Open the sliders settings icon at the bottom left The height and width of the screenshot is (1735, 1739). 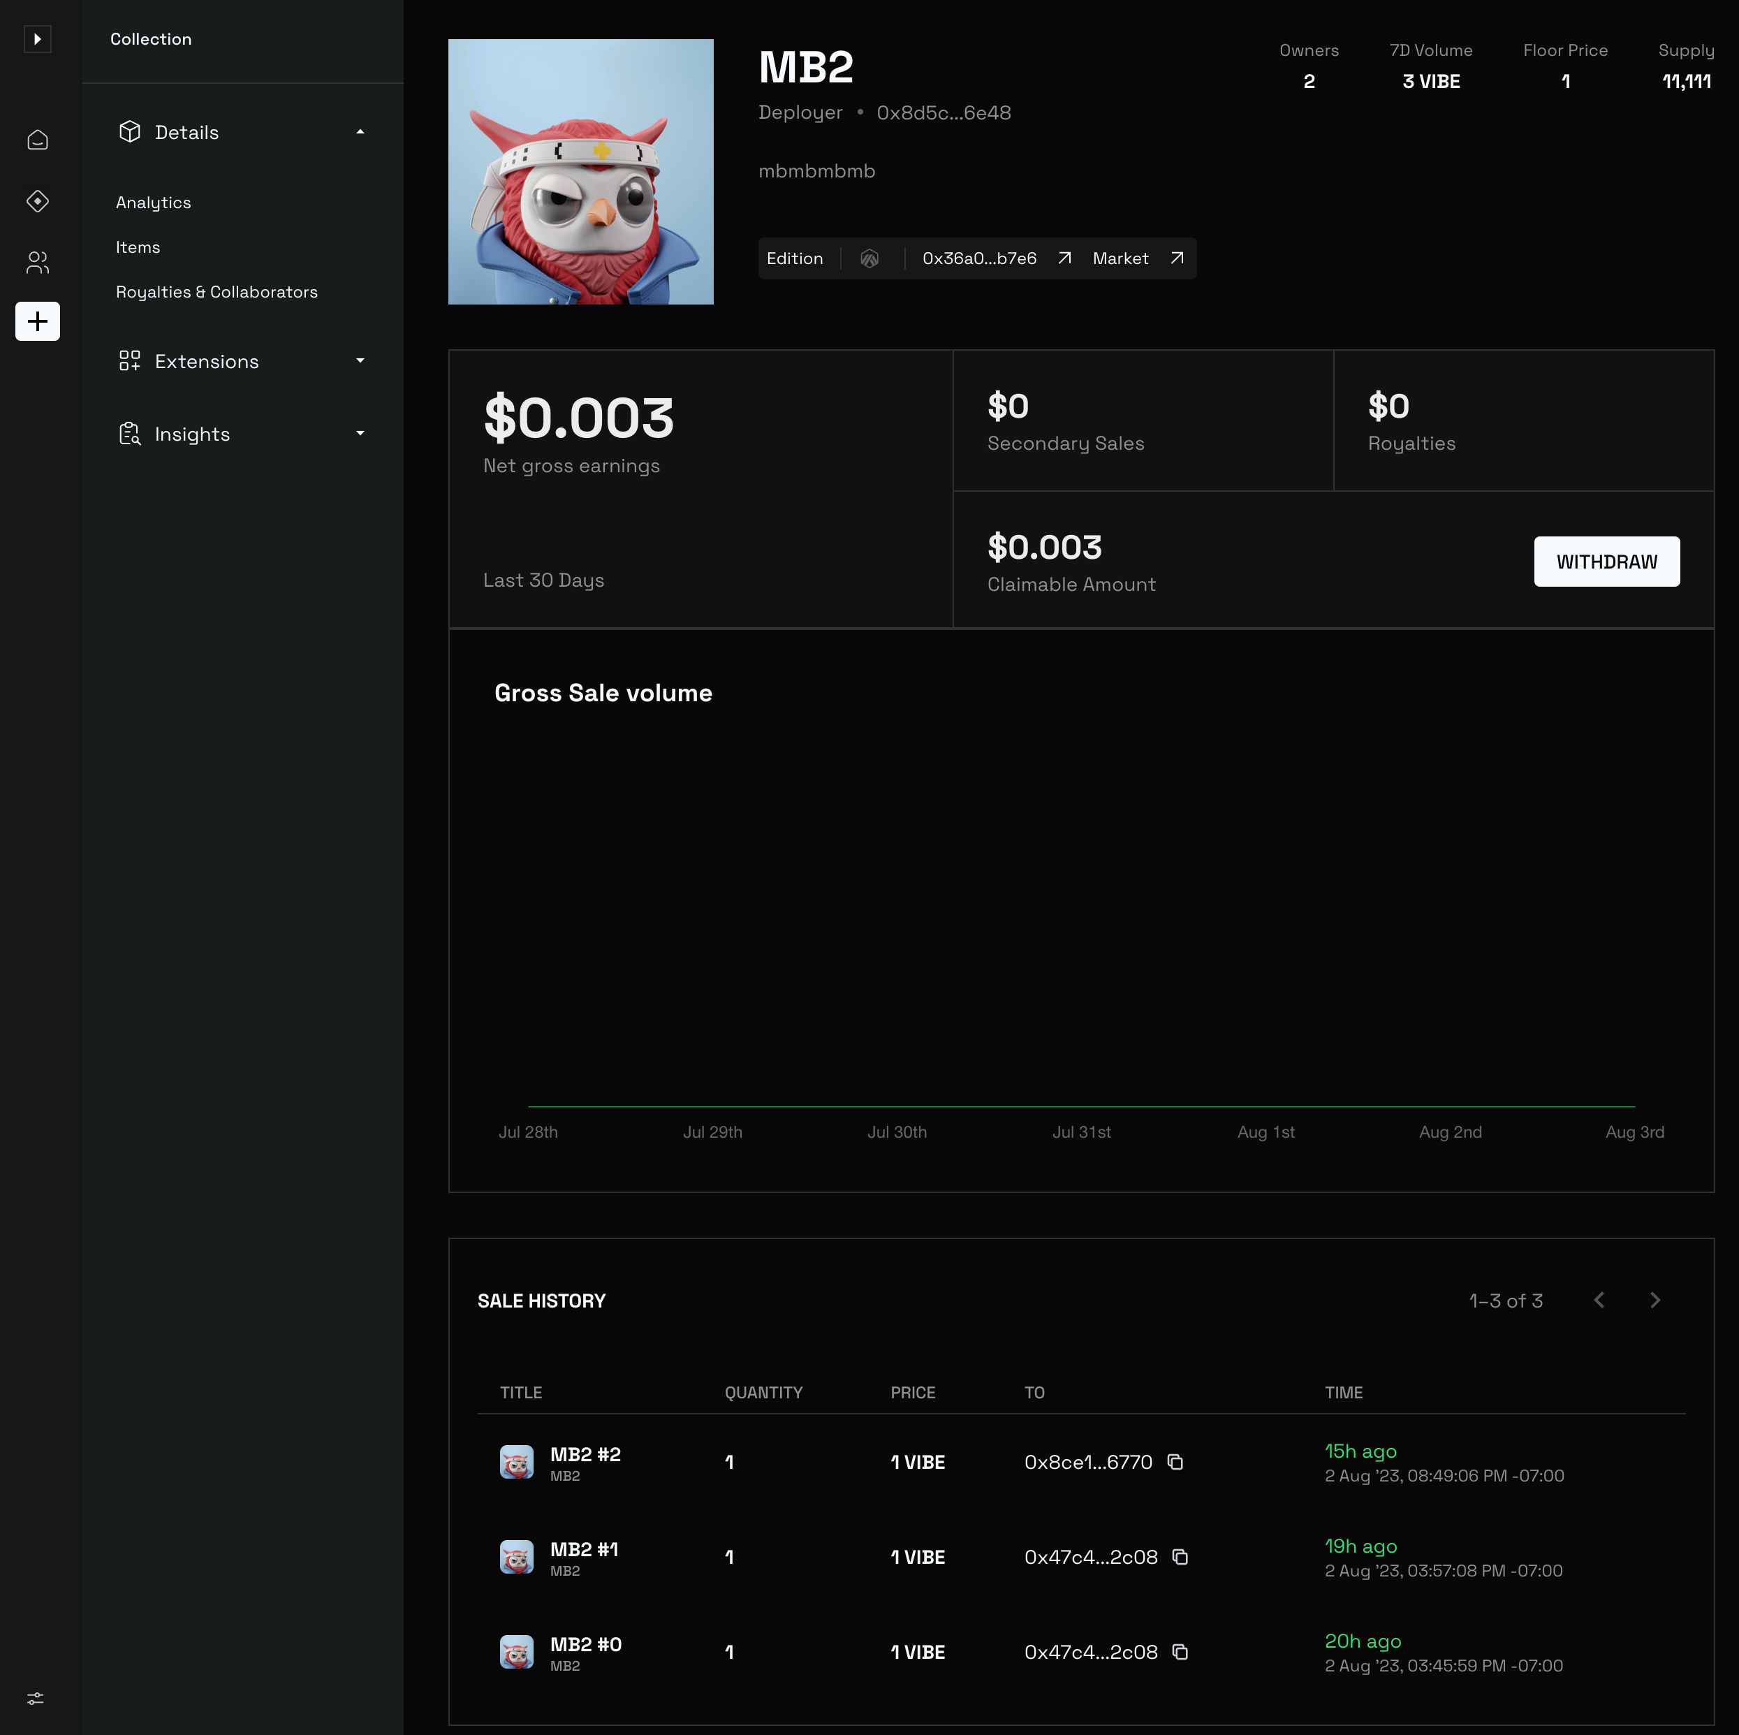[35, 1698]
